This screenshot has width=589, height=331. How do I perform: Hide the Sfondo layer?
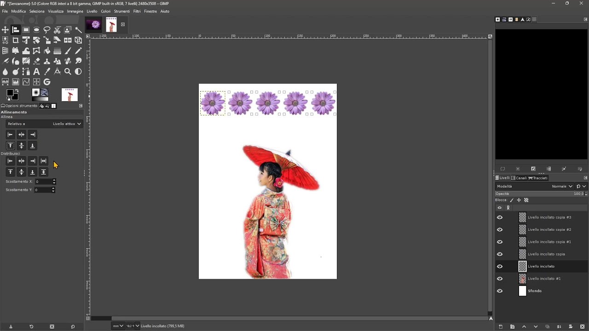click(500, 291)
